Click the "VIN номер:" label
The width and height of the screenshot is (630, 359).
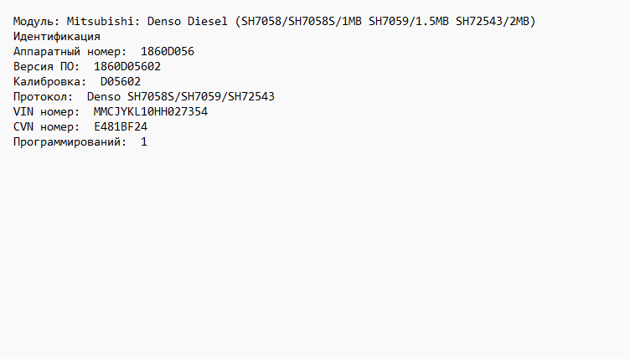[47, 111]
